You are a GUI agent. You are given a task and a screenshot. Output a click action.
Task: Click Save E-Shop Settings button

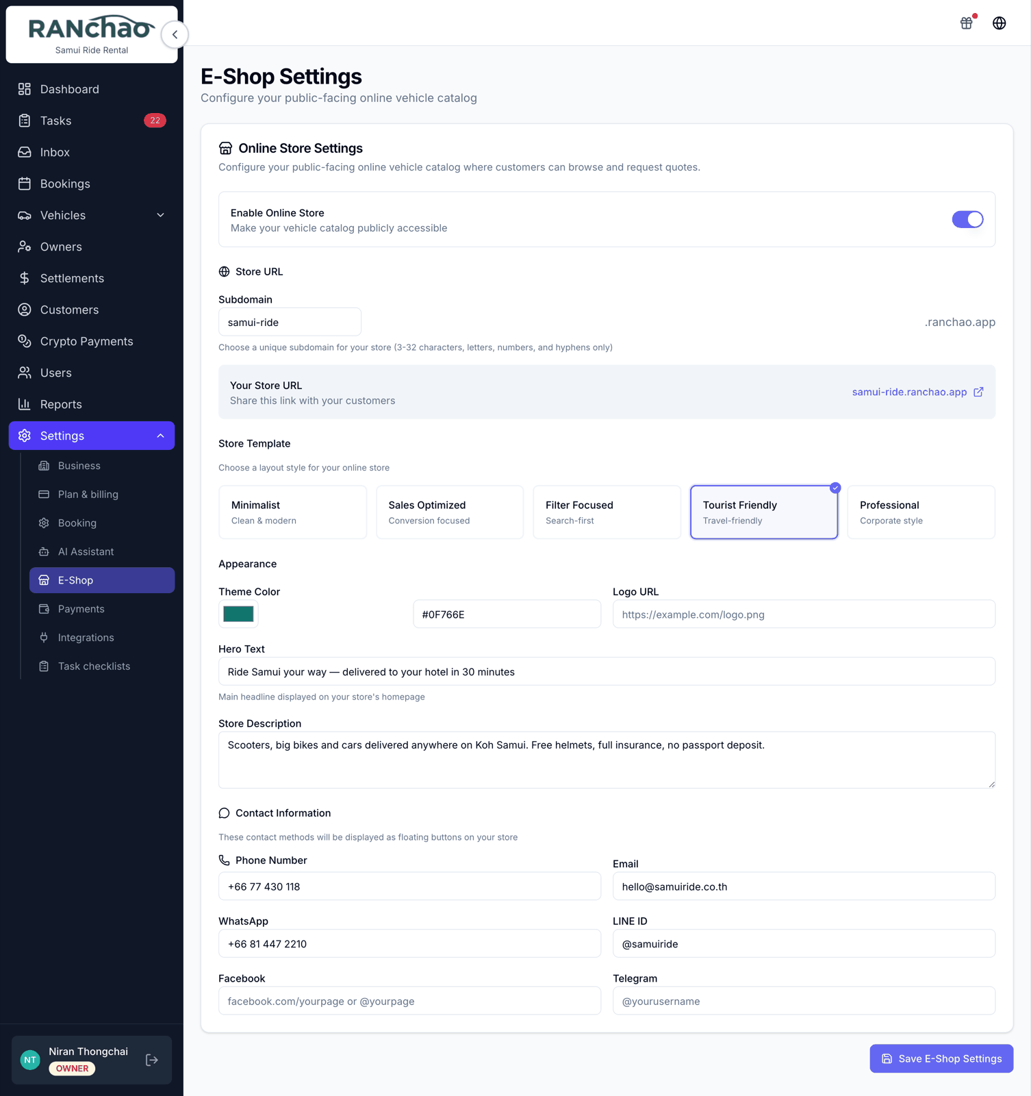coord(941,1058)
